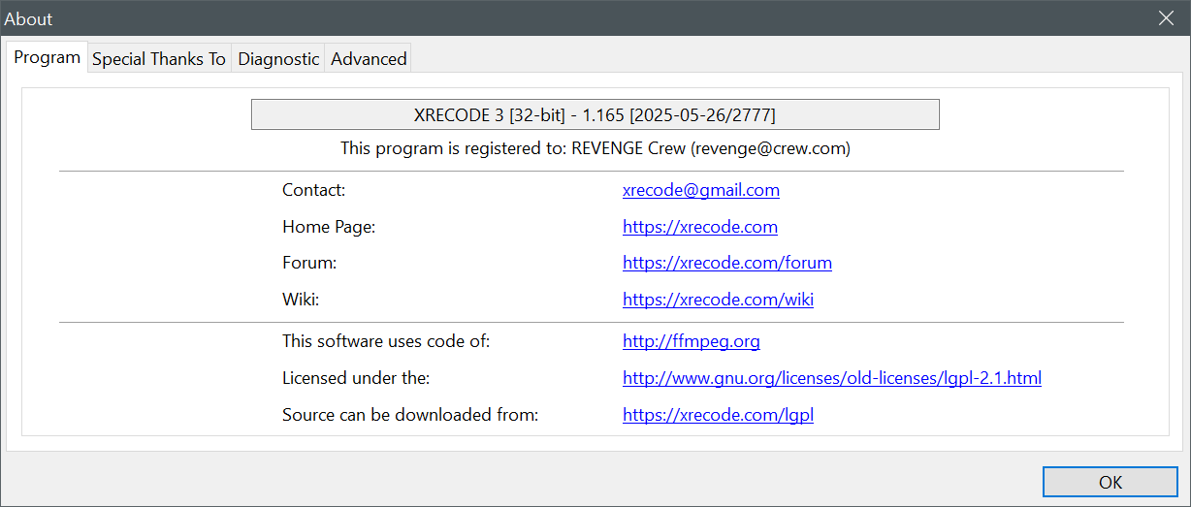Click the 'Licensed under the:' label

(356, 378)
